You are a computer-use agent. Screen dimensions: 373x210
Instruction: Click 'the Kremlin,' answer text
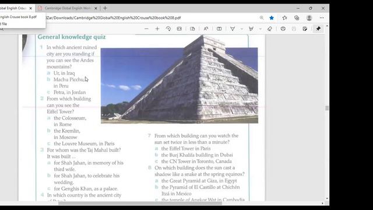(67, 131)
